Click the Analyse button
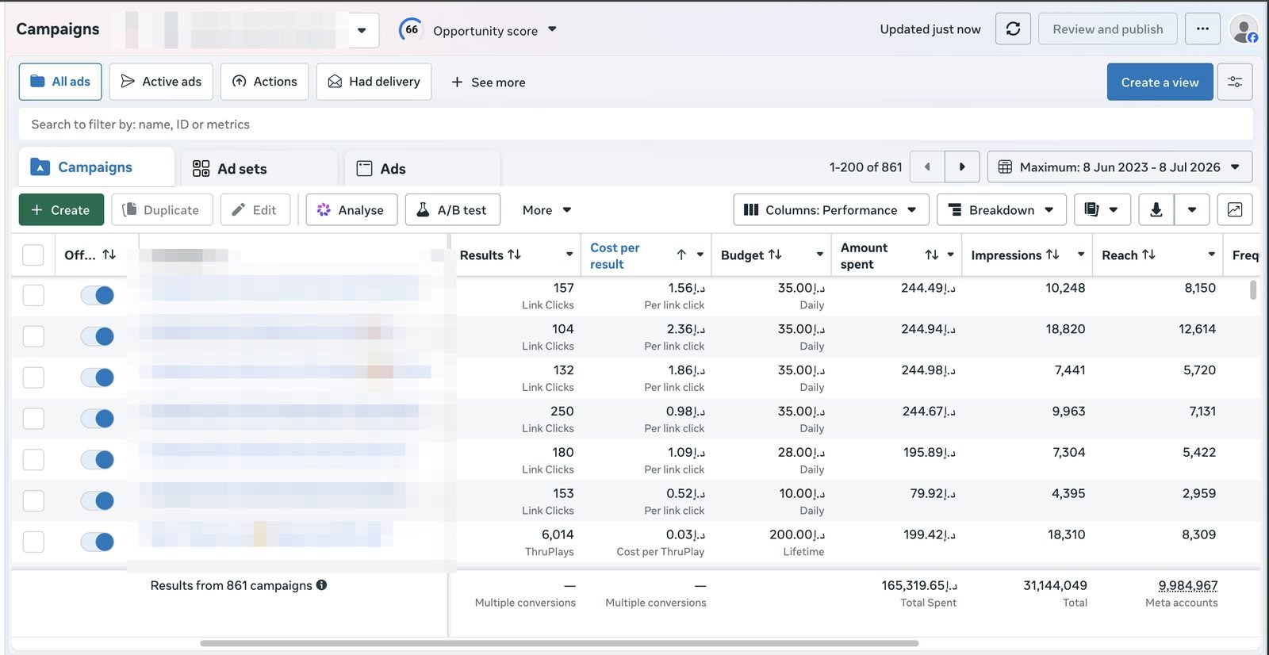 [x=351, y=209]
